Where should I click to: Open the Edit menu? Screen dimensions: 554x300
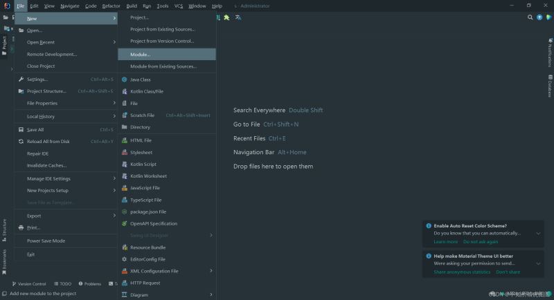pos(34,6)
